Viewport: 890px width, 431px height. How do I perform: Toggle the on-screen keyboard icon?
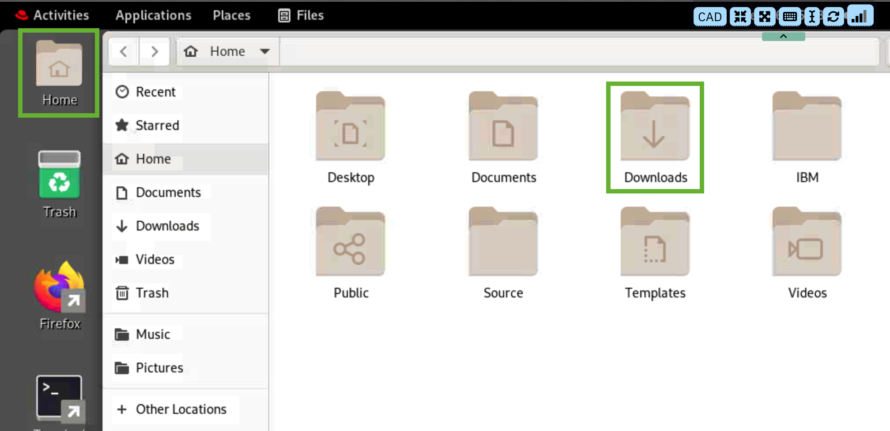790,17
